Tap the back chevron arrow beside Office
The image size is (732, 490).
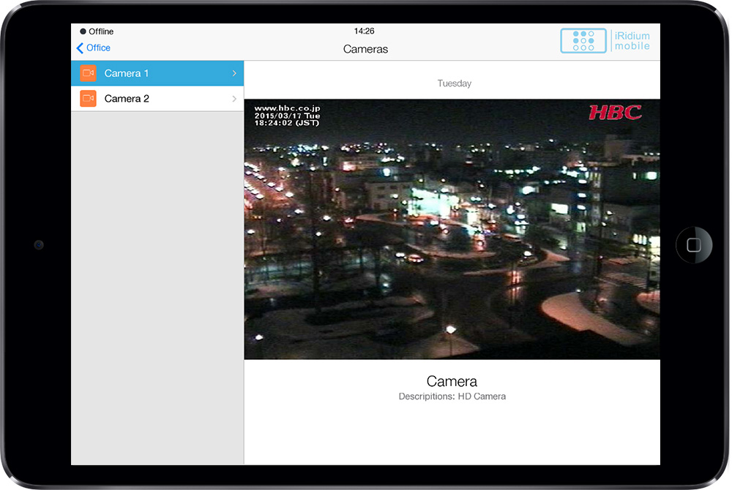click(80, 48)
